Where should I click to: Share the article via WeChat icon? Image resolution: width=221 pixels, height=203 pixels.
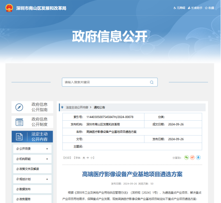tap(186, 158)
